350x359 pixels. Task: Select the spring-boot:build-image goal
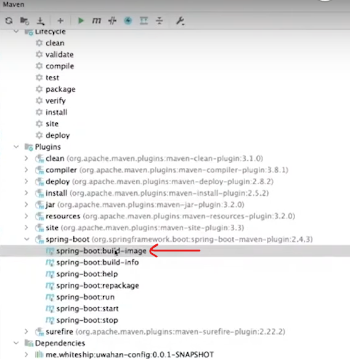point(101,251)
